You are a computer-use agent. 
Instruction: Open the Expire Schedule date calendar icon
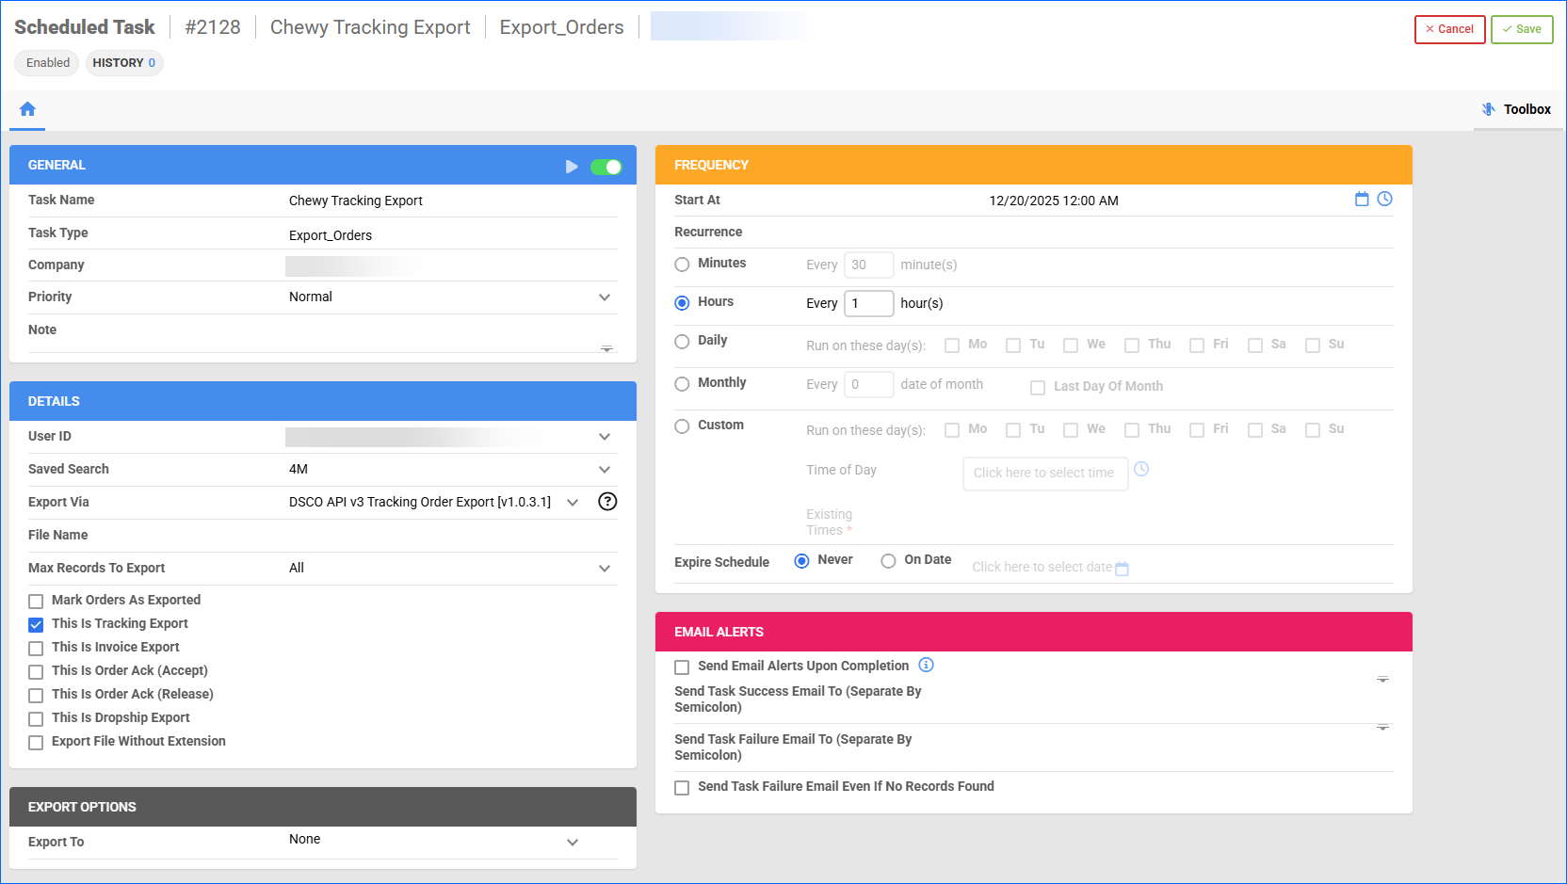click(1122, 569)
